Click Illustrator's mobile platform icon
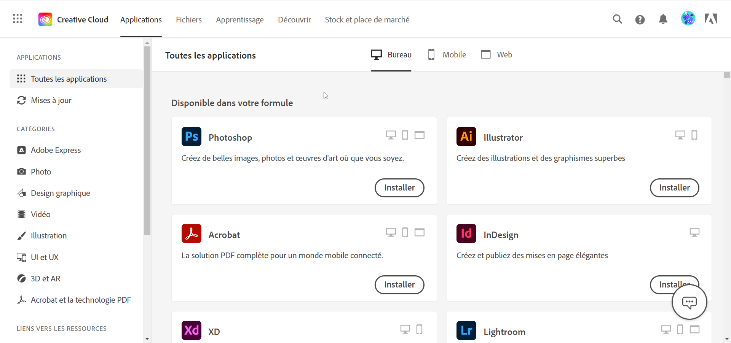Viewport: 731px width, 343px height. click(x=694, y=135)
